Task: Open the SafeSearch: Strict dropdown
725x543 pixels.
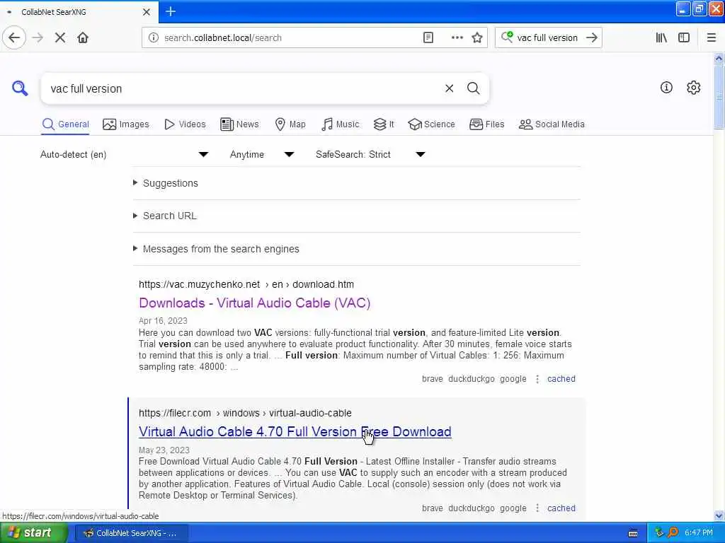Action: pyautogui.click(x=370, y=154)
